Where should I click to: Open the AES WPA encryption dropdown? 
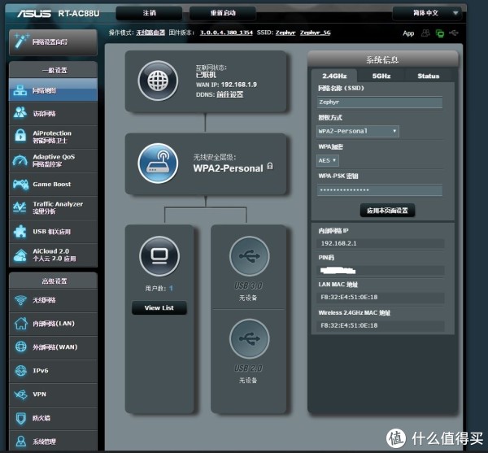(x=328, y=160)
